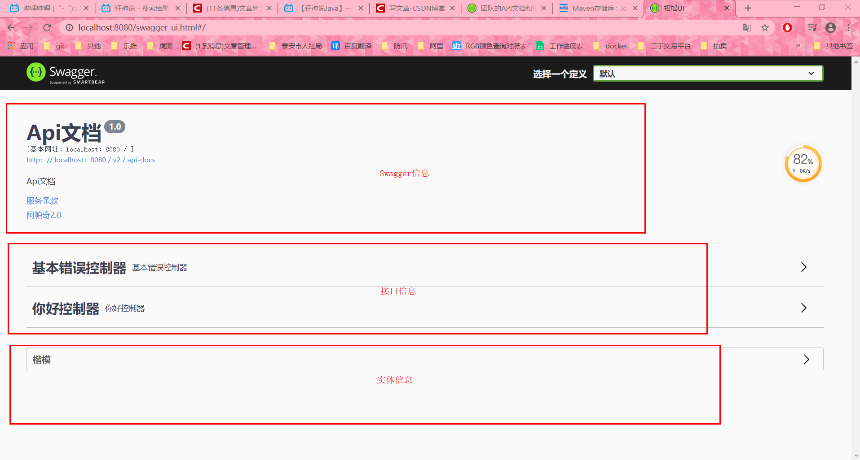
Task: Open the 虎图 bookmark folder
Action: tap(160, 46)
